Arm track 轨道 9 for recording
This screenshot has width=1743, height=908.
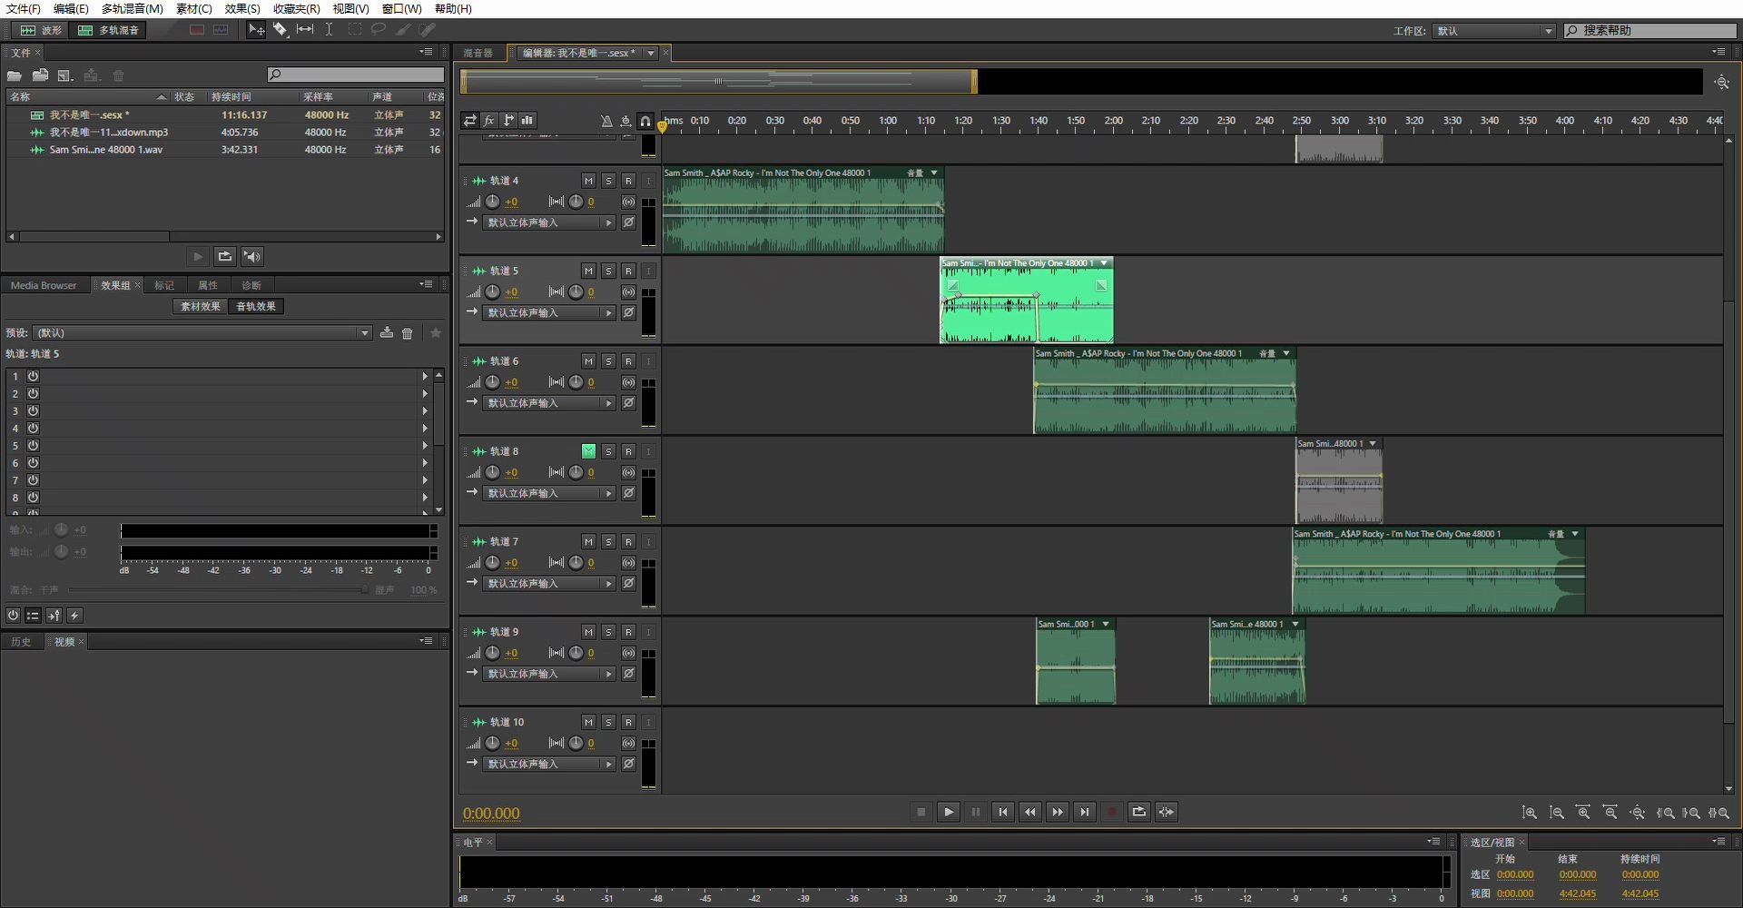coord(628,632)
